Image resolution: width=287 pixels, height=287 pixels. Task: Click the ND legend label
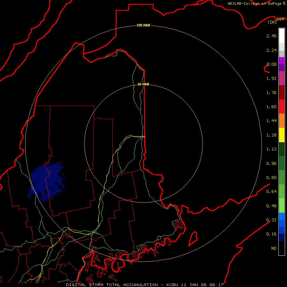tap(274, 248)
